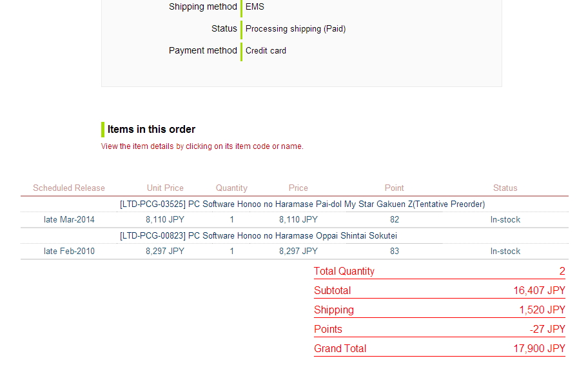Click the Credit card payment method value
The image size is (577, 365).
pos(266,50)
